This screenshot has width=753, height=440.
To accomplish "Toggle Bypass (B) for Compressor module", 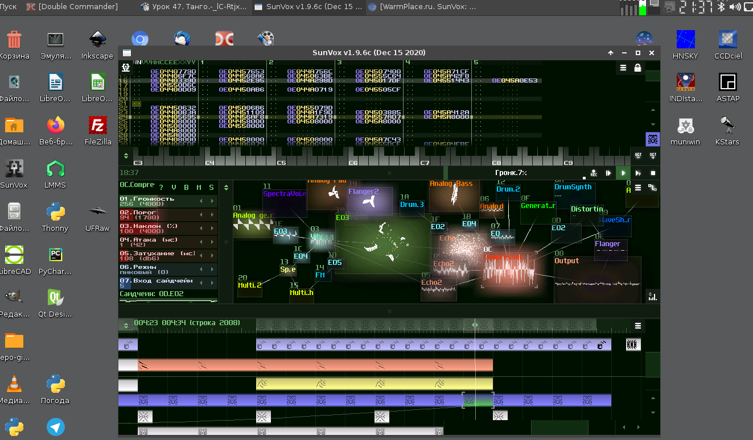I will (186, 187).
